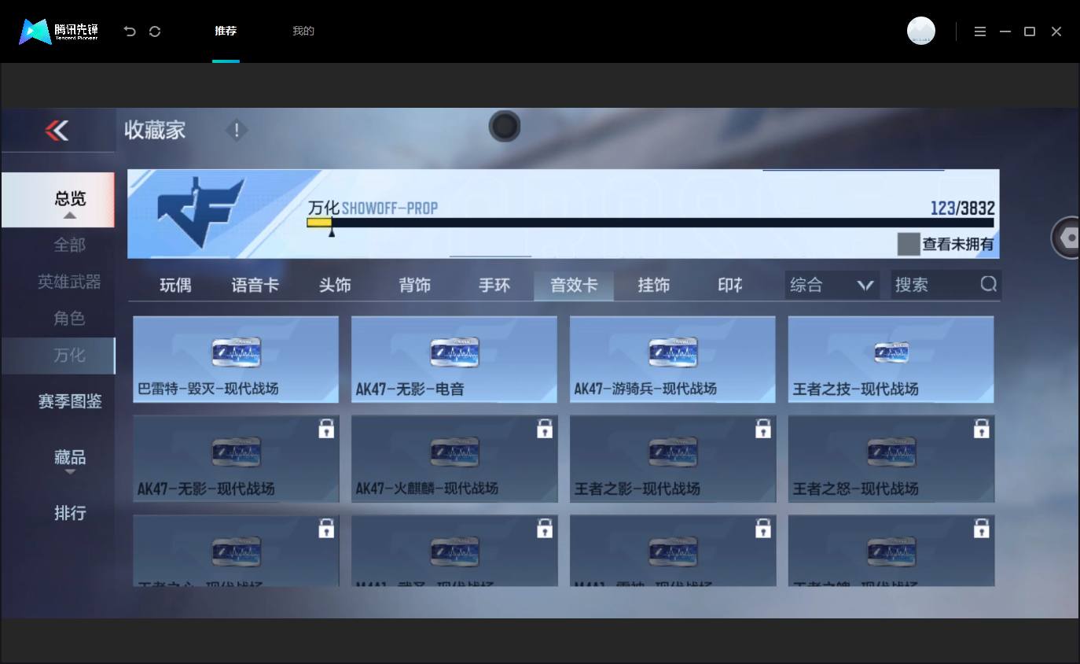The image size is (1080, 664).
Task: Open the 巴雷特-毁灭-现代战场 card
Action: tap(236, 360)
